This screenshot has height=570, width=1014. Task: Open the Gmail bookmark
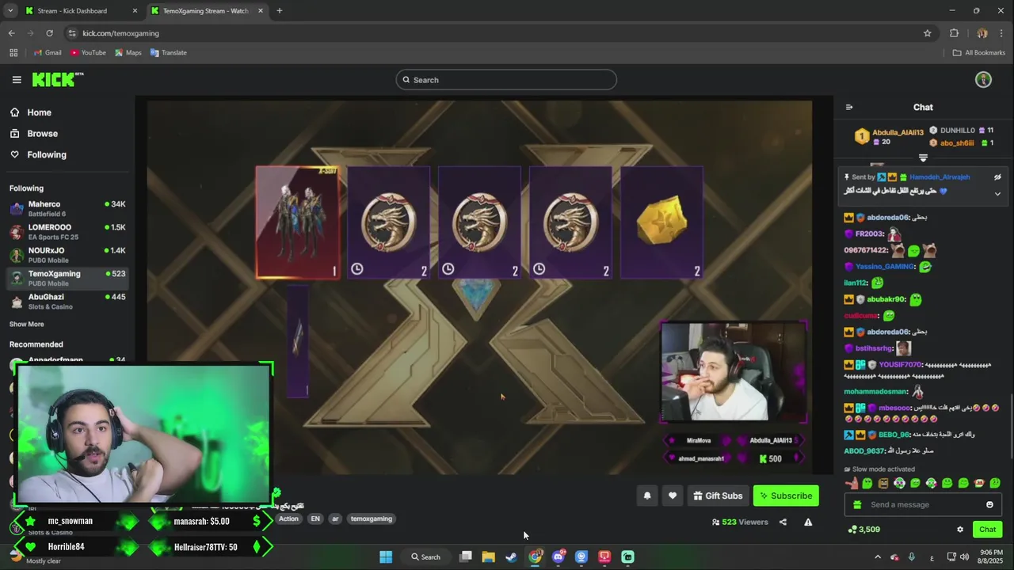[x=47, y=53]
